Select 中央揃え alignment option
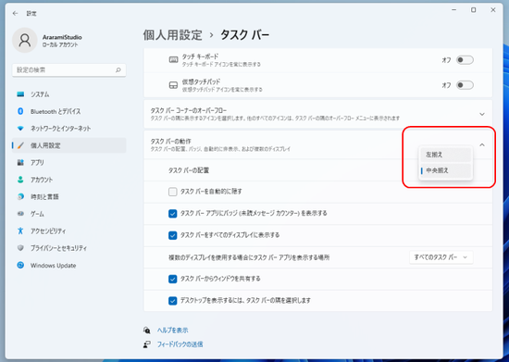This screenshot has width=509, height=362. click(446, 170)
